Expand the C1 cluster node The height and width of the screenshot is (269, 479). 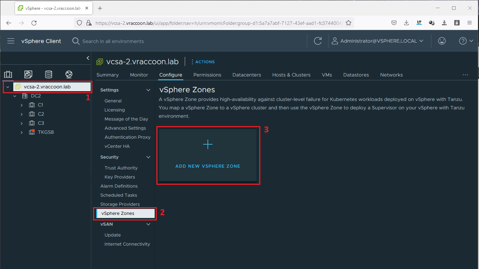click(22, 105)
